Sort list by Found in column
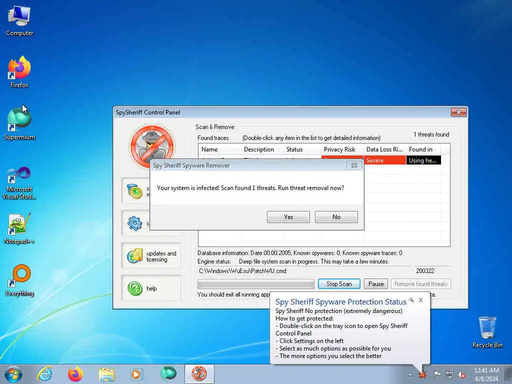 click(423, 149)
